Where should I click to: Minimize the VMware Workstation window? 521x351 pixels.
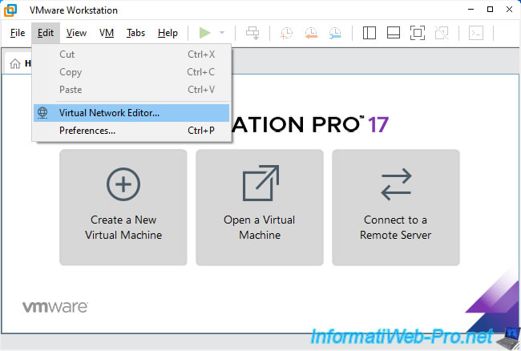tap(471, 10)
